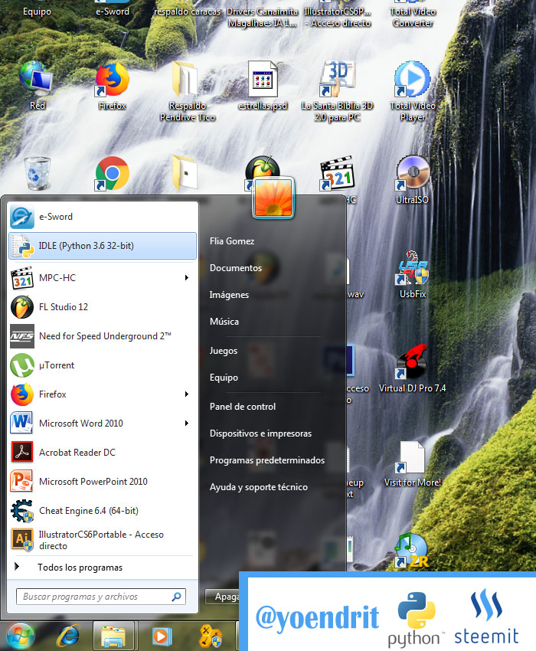536x651 pixels.
Task: Launch e-Sword from Start menu
Action: pyautogui.click(x=102, y=217)
